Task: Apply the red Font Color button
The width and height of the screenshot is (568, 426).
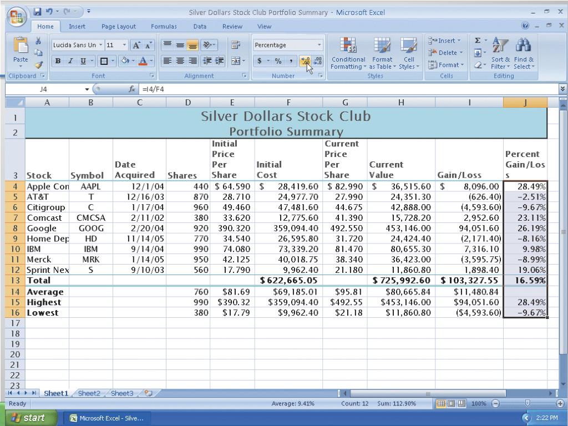Action: point(143,61)
